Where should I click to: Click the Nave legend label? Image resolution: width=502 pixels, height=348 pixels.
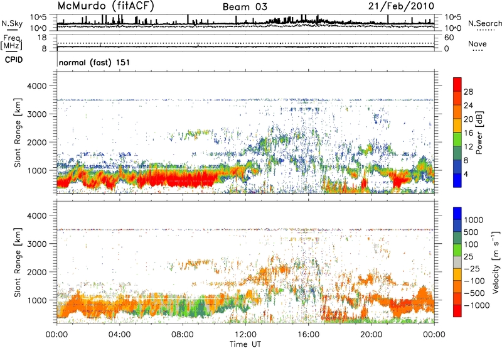click(x=477, y=43)
